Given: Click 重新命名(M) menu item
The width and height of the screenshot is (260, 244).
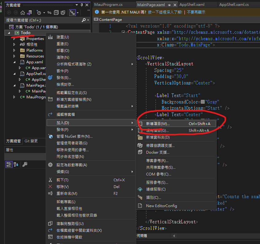Looking at the screenshot, I should pos(91,194).
